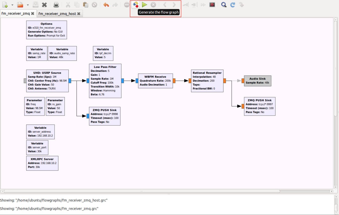Select the UHD: USRP Source block

tap(47, 81)
